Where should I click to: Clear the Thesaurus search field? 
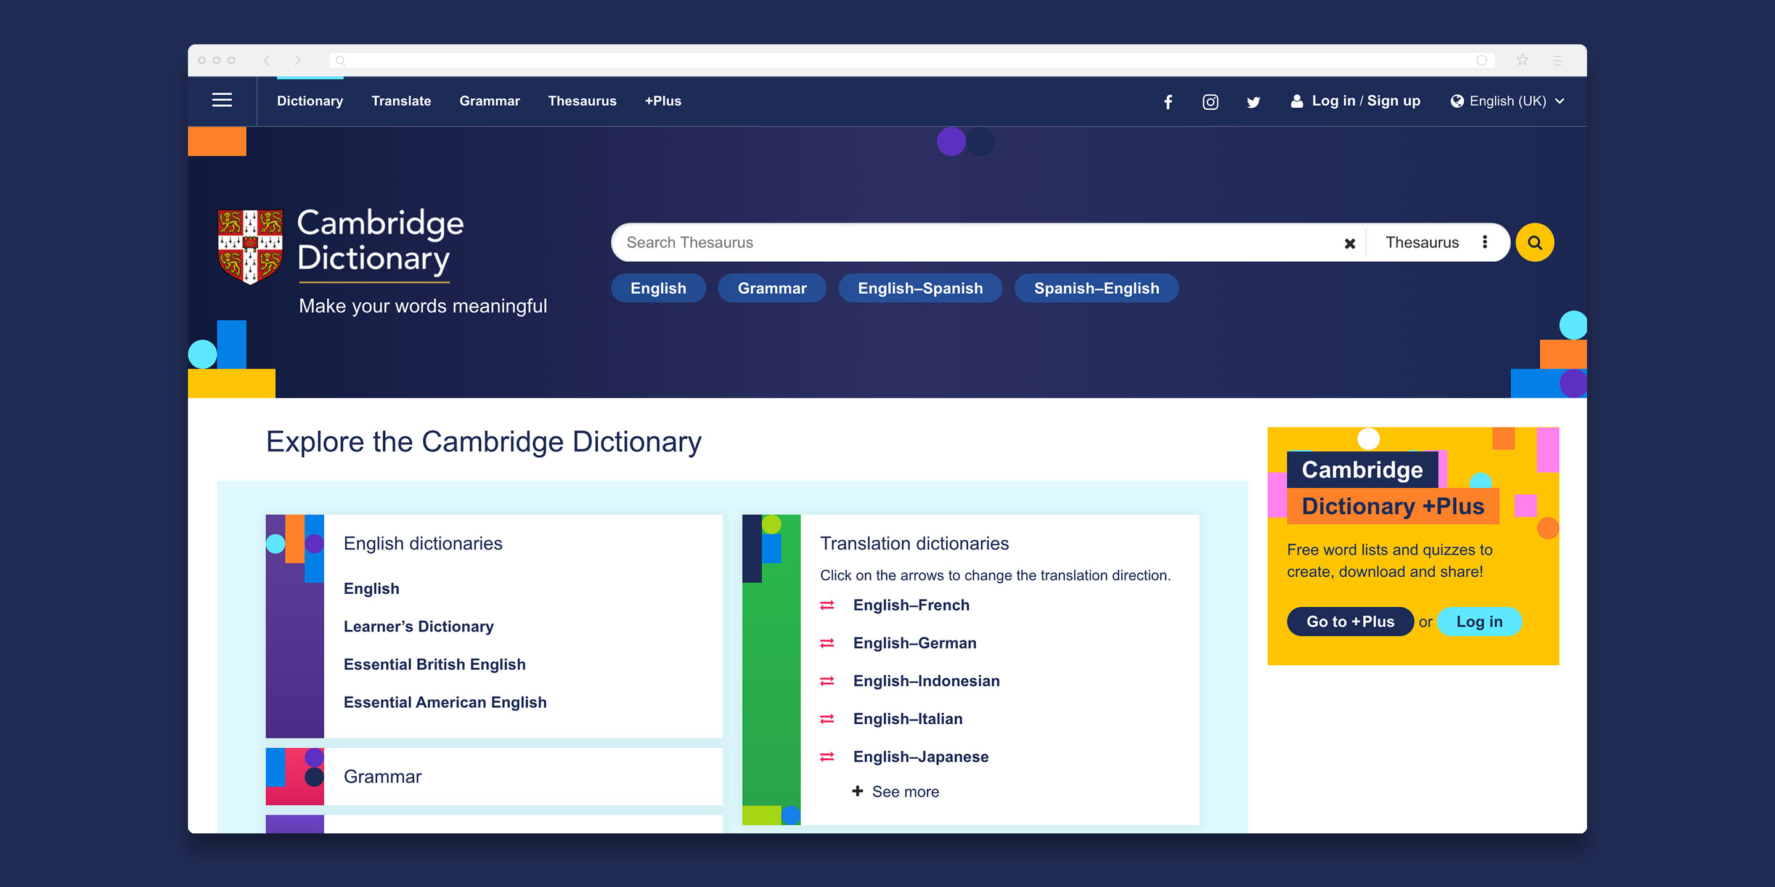1349,243
